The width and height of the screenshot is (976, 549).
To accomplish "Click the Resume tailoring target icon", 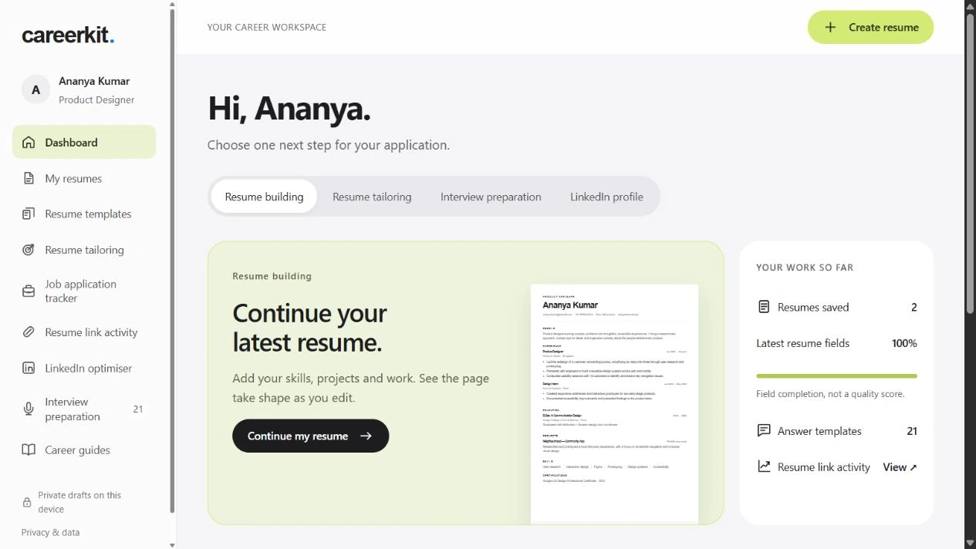I will pos(29,250).
